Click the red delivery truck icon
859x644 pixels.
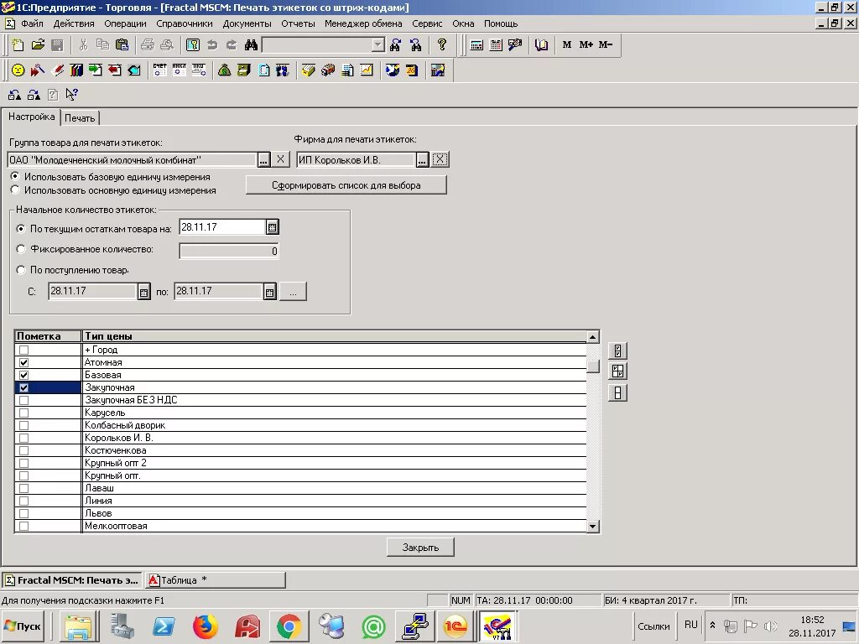[x=328, y=70]
